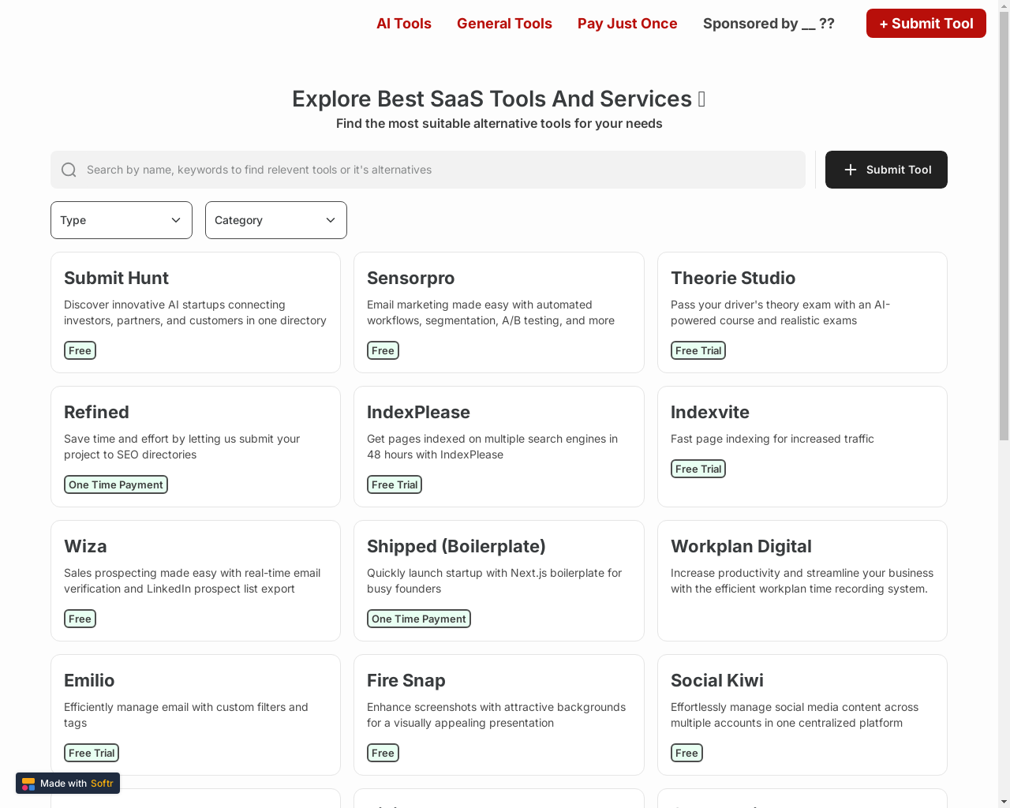This screenshot has width=1010, height=808.
Task: Click One Time Payment tag on Refined
Action: coord(116,484)
